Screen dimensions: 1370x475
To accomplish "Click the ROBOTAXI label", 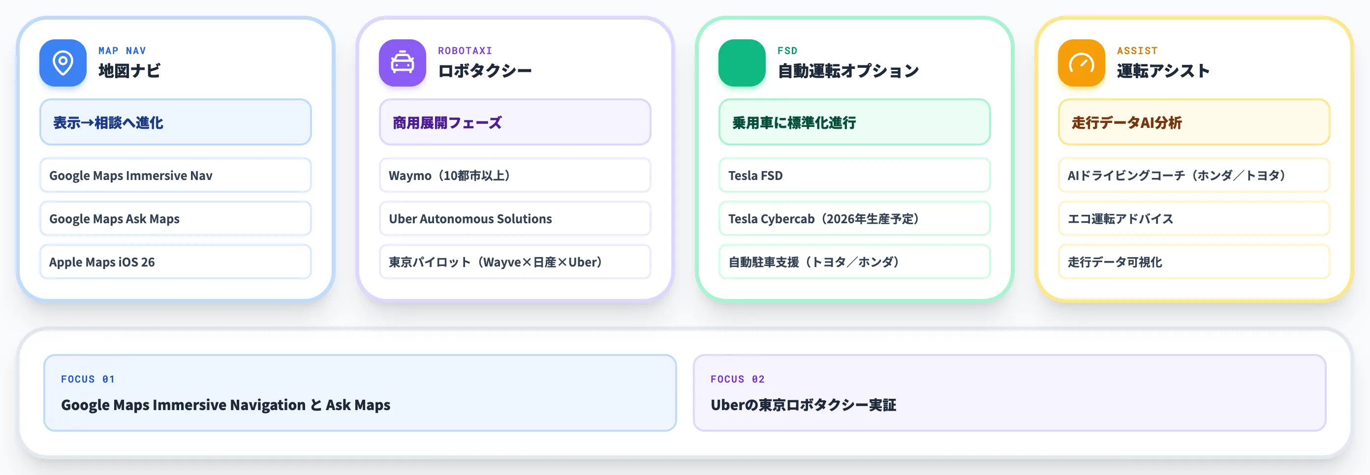I will [x=465, y=51].
